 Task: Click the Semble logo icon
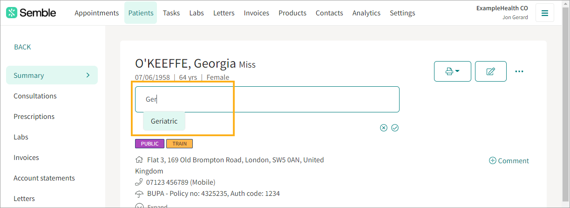click(x=12, y=13)
